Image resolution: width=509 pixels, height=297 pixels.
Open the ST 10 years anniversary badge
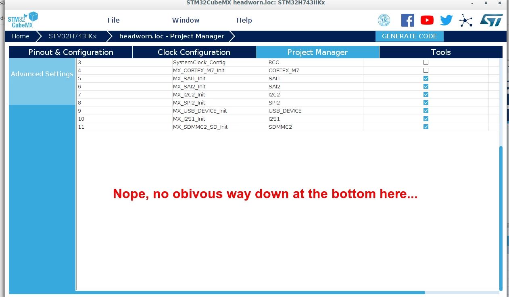click(384, 20)
